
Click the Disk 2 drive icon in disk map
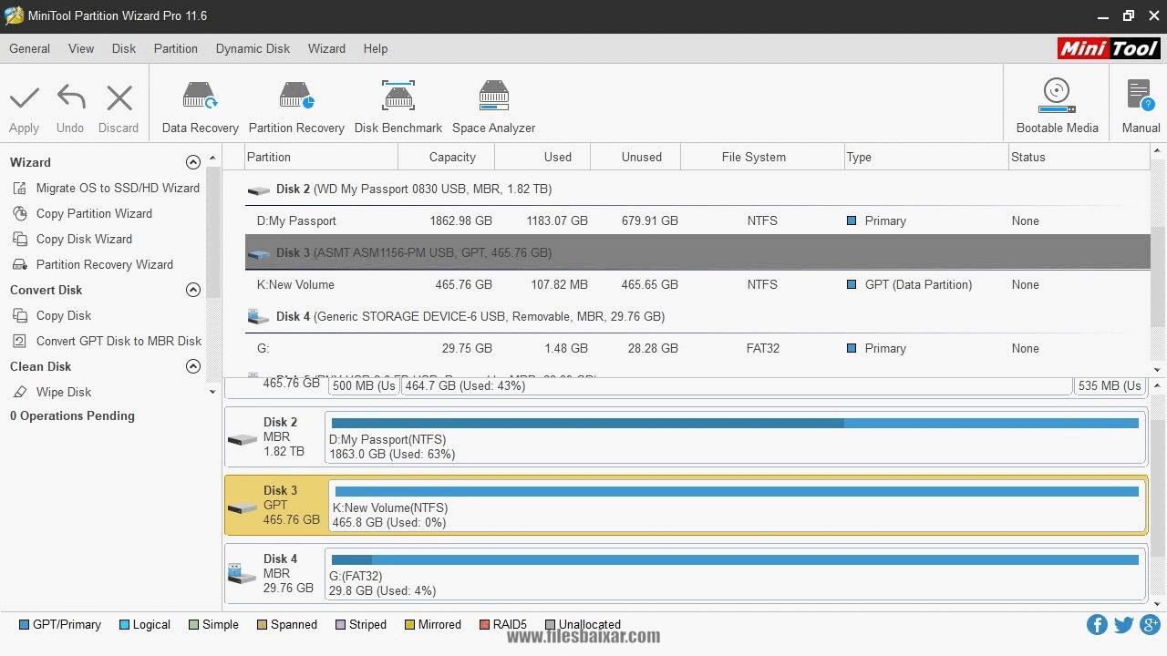point(243,438)
